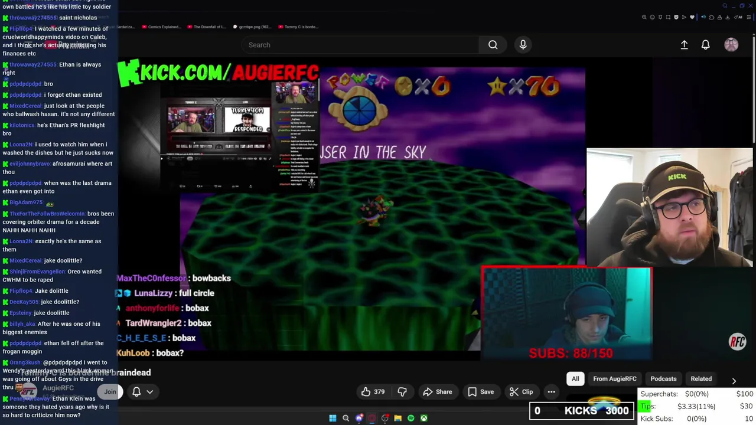
Task: Join the AugieRFC channel membership
Action: pos(110,391)
